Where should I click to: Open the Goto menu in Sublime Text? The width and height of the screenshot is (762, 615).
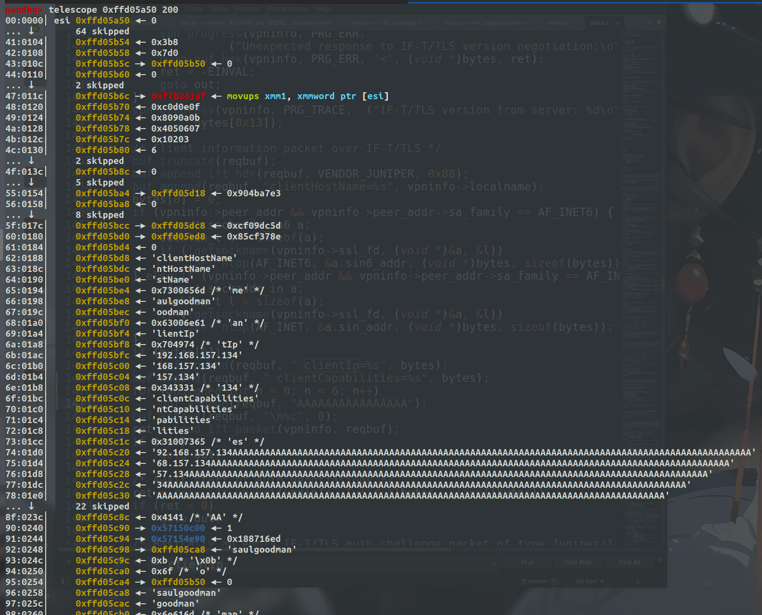tap(194, 9)
